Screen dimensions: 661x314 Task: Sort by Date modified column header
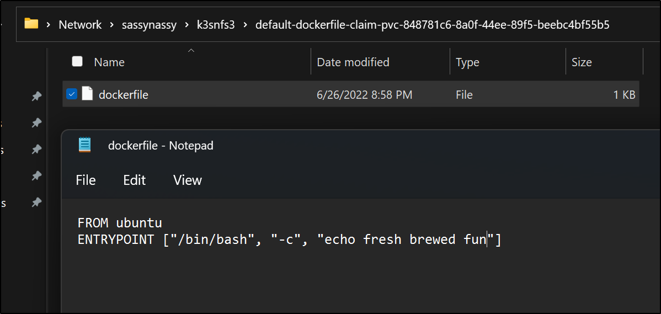click(353, 62)
